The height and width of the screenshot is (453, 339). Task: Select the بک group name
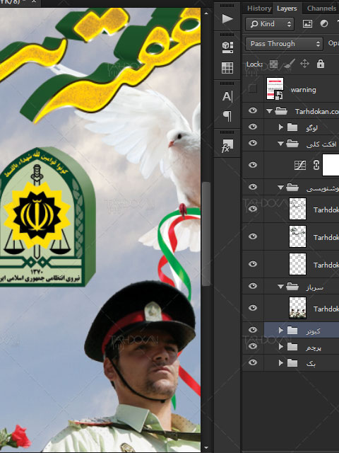pyautogui.click(x=311, y=364)
